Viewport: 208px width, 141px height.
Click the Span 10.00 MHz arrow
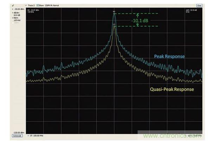click(186, 136)
